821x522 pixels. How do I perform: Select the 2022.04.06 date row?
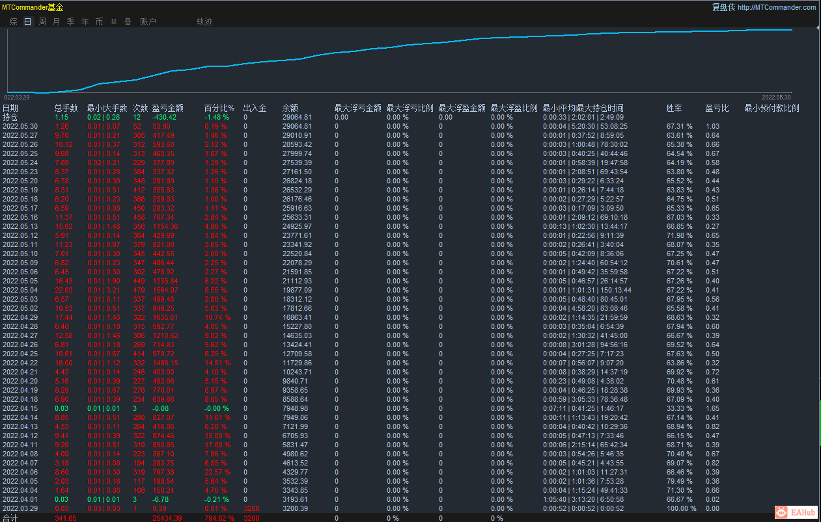(x=20, y=472)
